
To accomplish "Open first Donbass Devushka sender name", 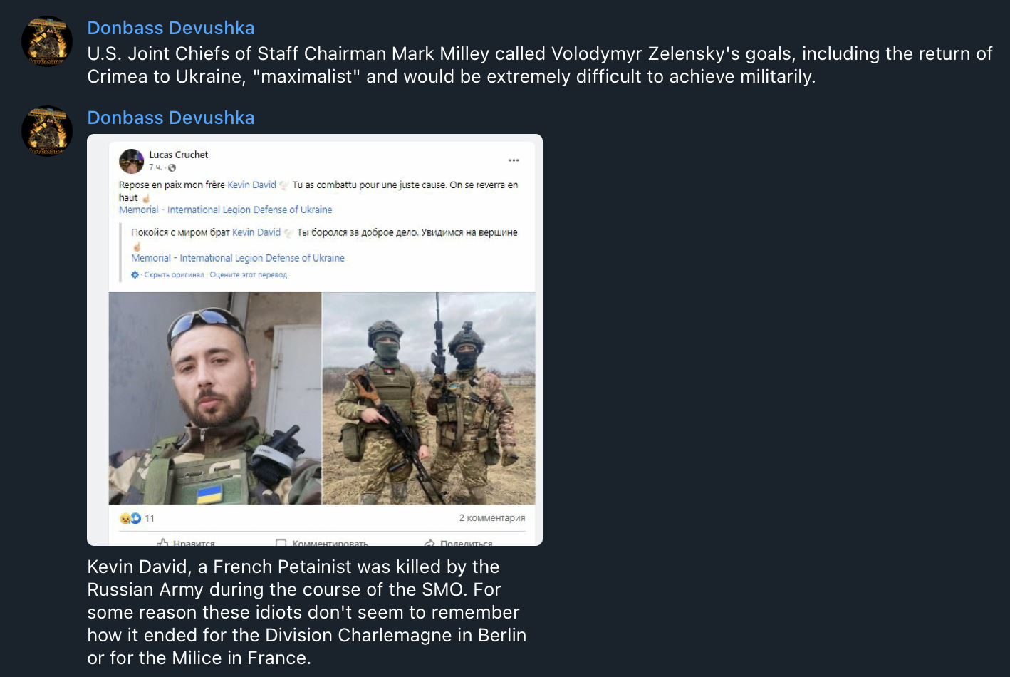I will (171, 28).
